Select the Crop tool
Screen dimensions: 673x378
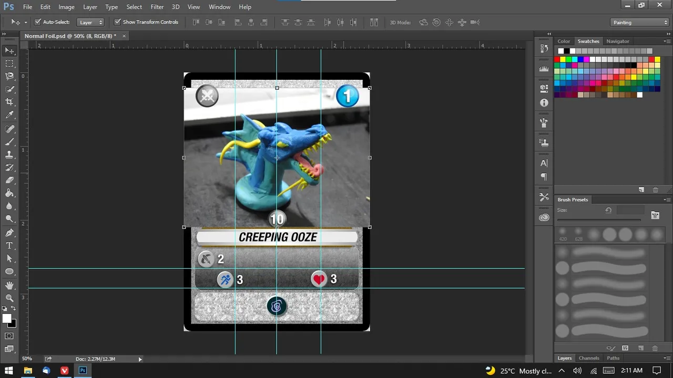point(9,102)
